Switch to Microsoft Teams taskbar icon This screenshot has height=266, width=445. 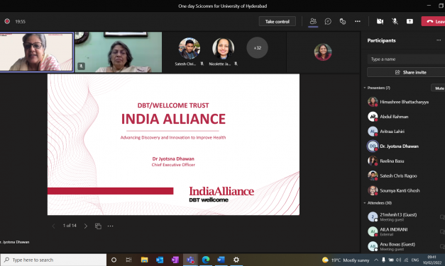click(190, 260)
